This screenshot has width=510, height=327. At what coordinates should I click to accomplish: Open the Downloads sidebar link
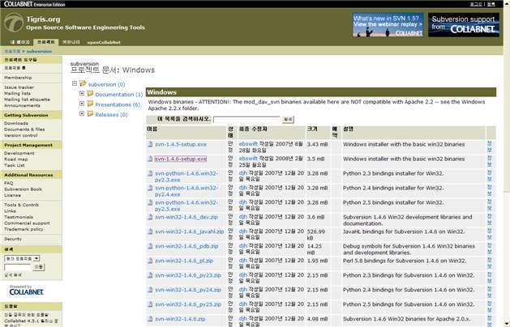pyautogui.click(x=16, y=123)
